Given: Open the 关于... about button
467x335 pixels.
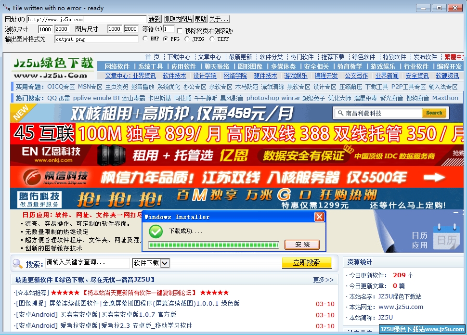Looking at the screenshot, I should pyautogui.click(x=219, y=19).
